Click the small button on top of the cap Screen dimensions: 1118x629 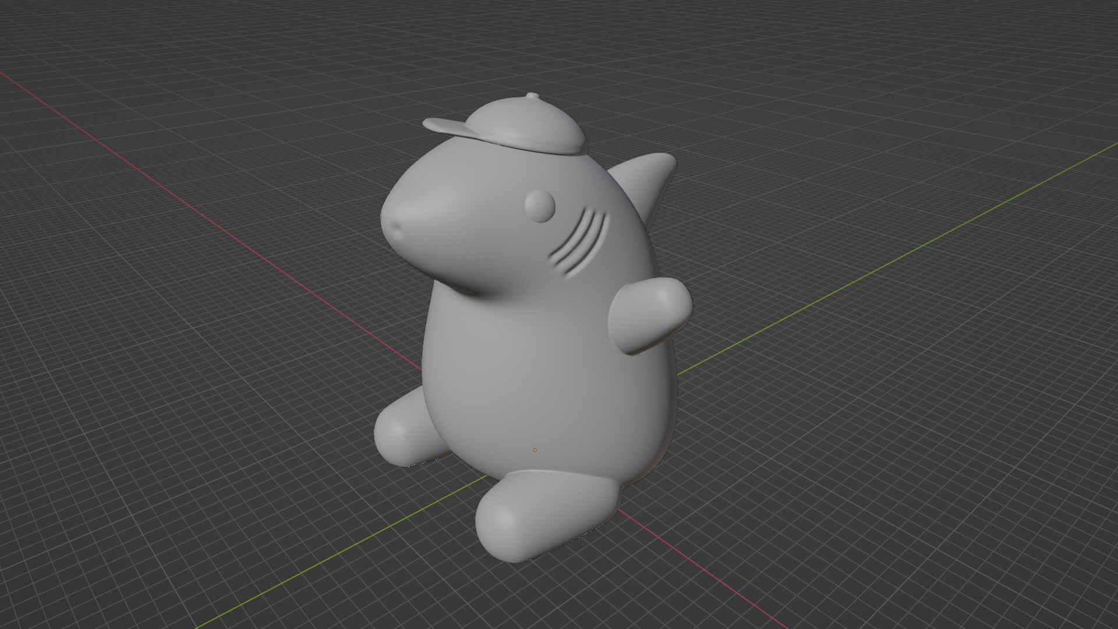pyautogui.click(x=532, y=96)
